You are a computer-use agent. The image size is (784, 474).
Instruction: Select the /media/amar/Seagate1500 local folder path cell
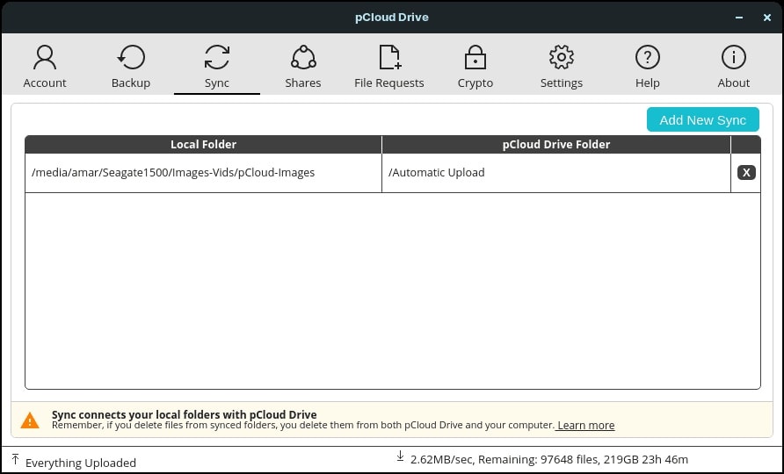pos(203,173)
